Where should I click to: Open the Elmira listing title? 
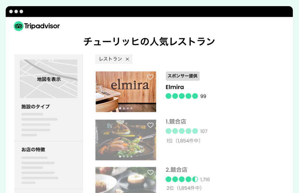pyautogui.click(x=175, y=87)
